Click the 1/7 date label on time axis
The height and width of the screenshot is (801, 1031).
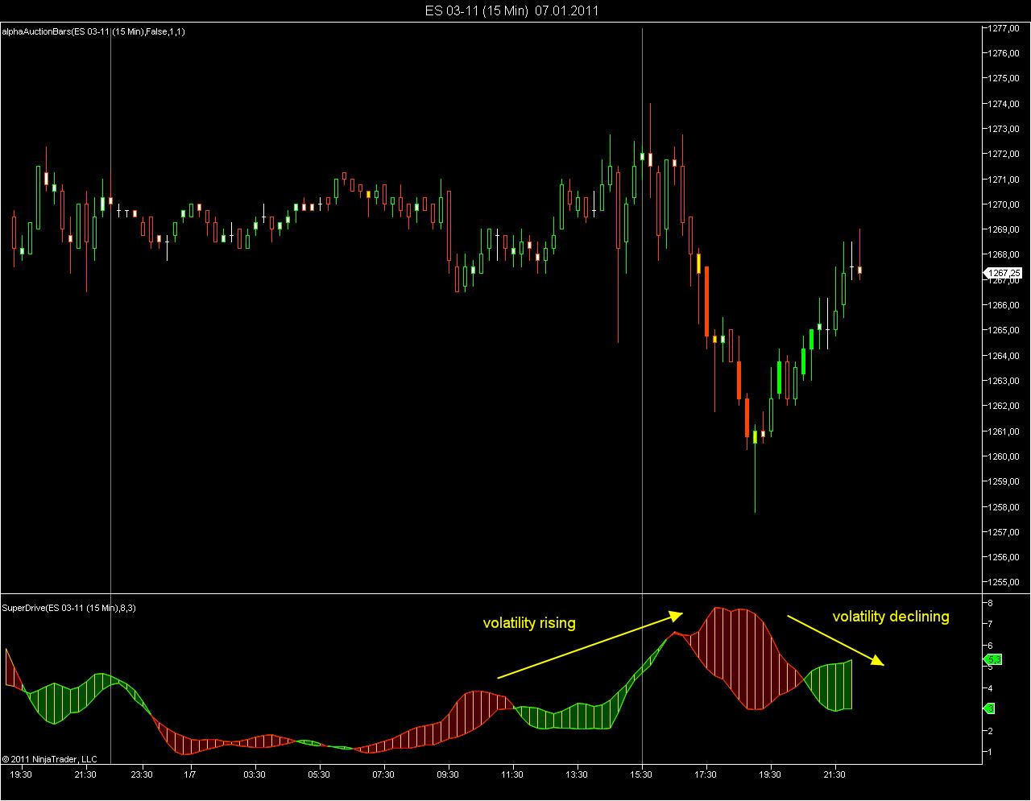pyautogui.click(x=189, y=774)
